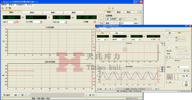Reset the timer with red arrow in front window
The width and height of the screenshot is (192, 100).
click(x=159, y=40)
